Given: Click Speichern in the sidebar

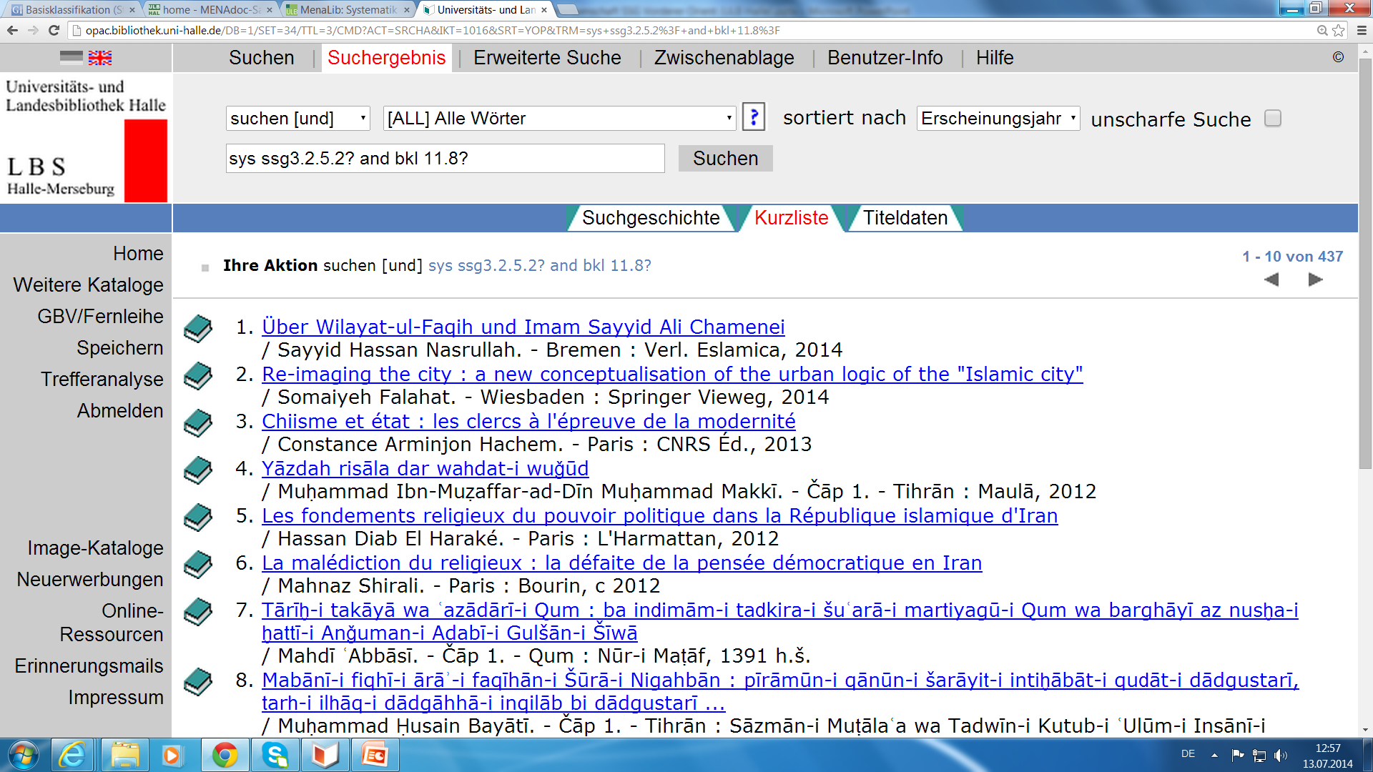Looking at the screenshot, I should (120, 348).
